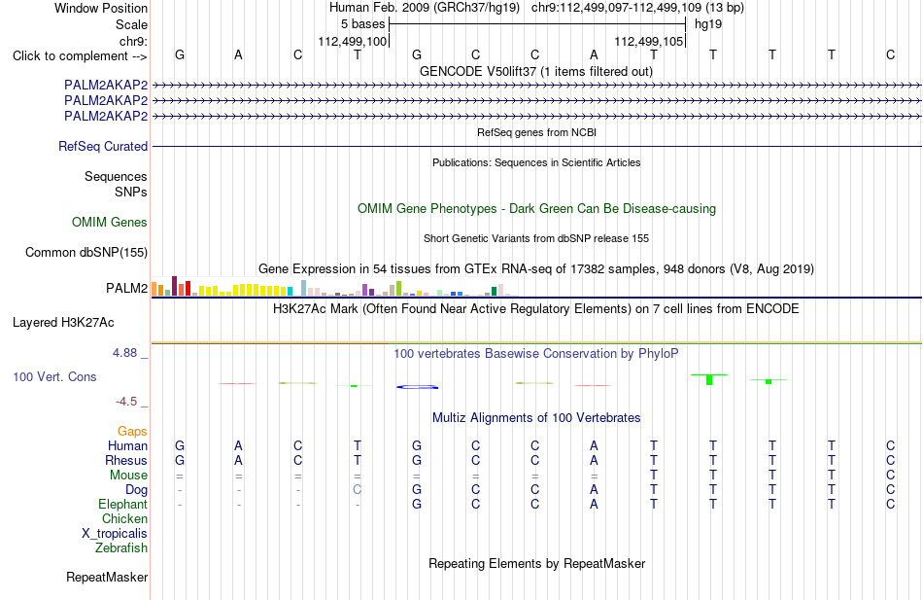The image size is (923, 600).
Task: Click the 'Dog' species label
Action: [136, 490]
